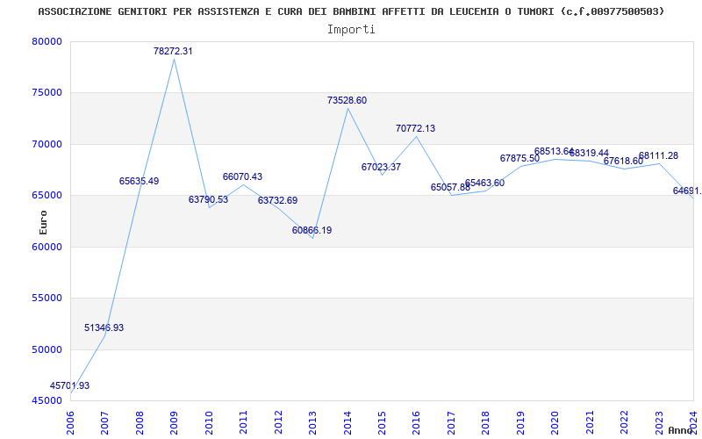Select year 2014 on x-axis
Screen dimensions: 702x439
tap(347, 422)
